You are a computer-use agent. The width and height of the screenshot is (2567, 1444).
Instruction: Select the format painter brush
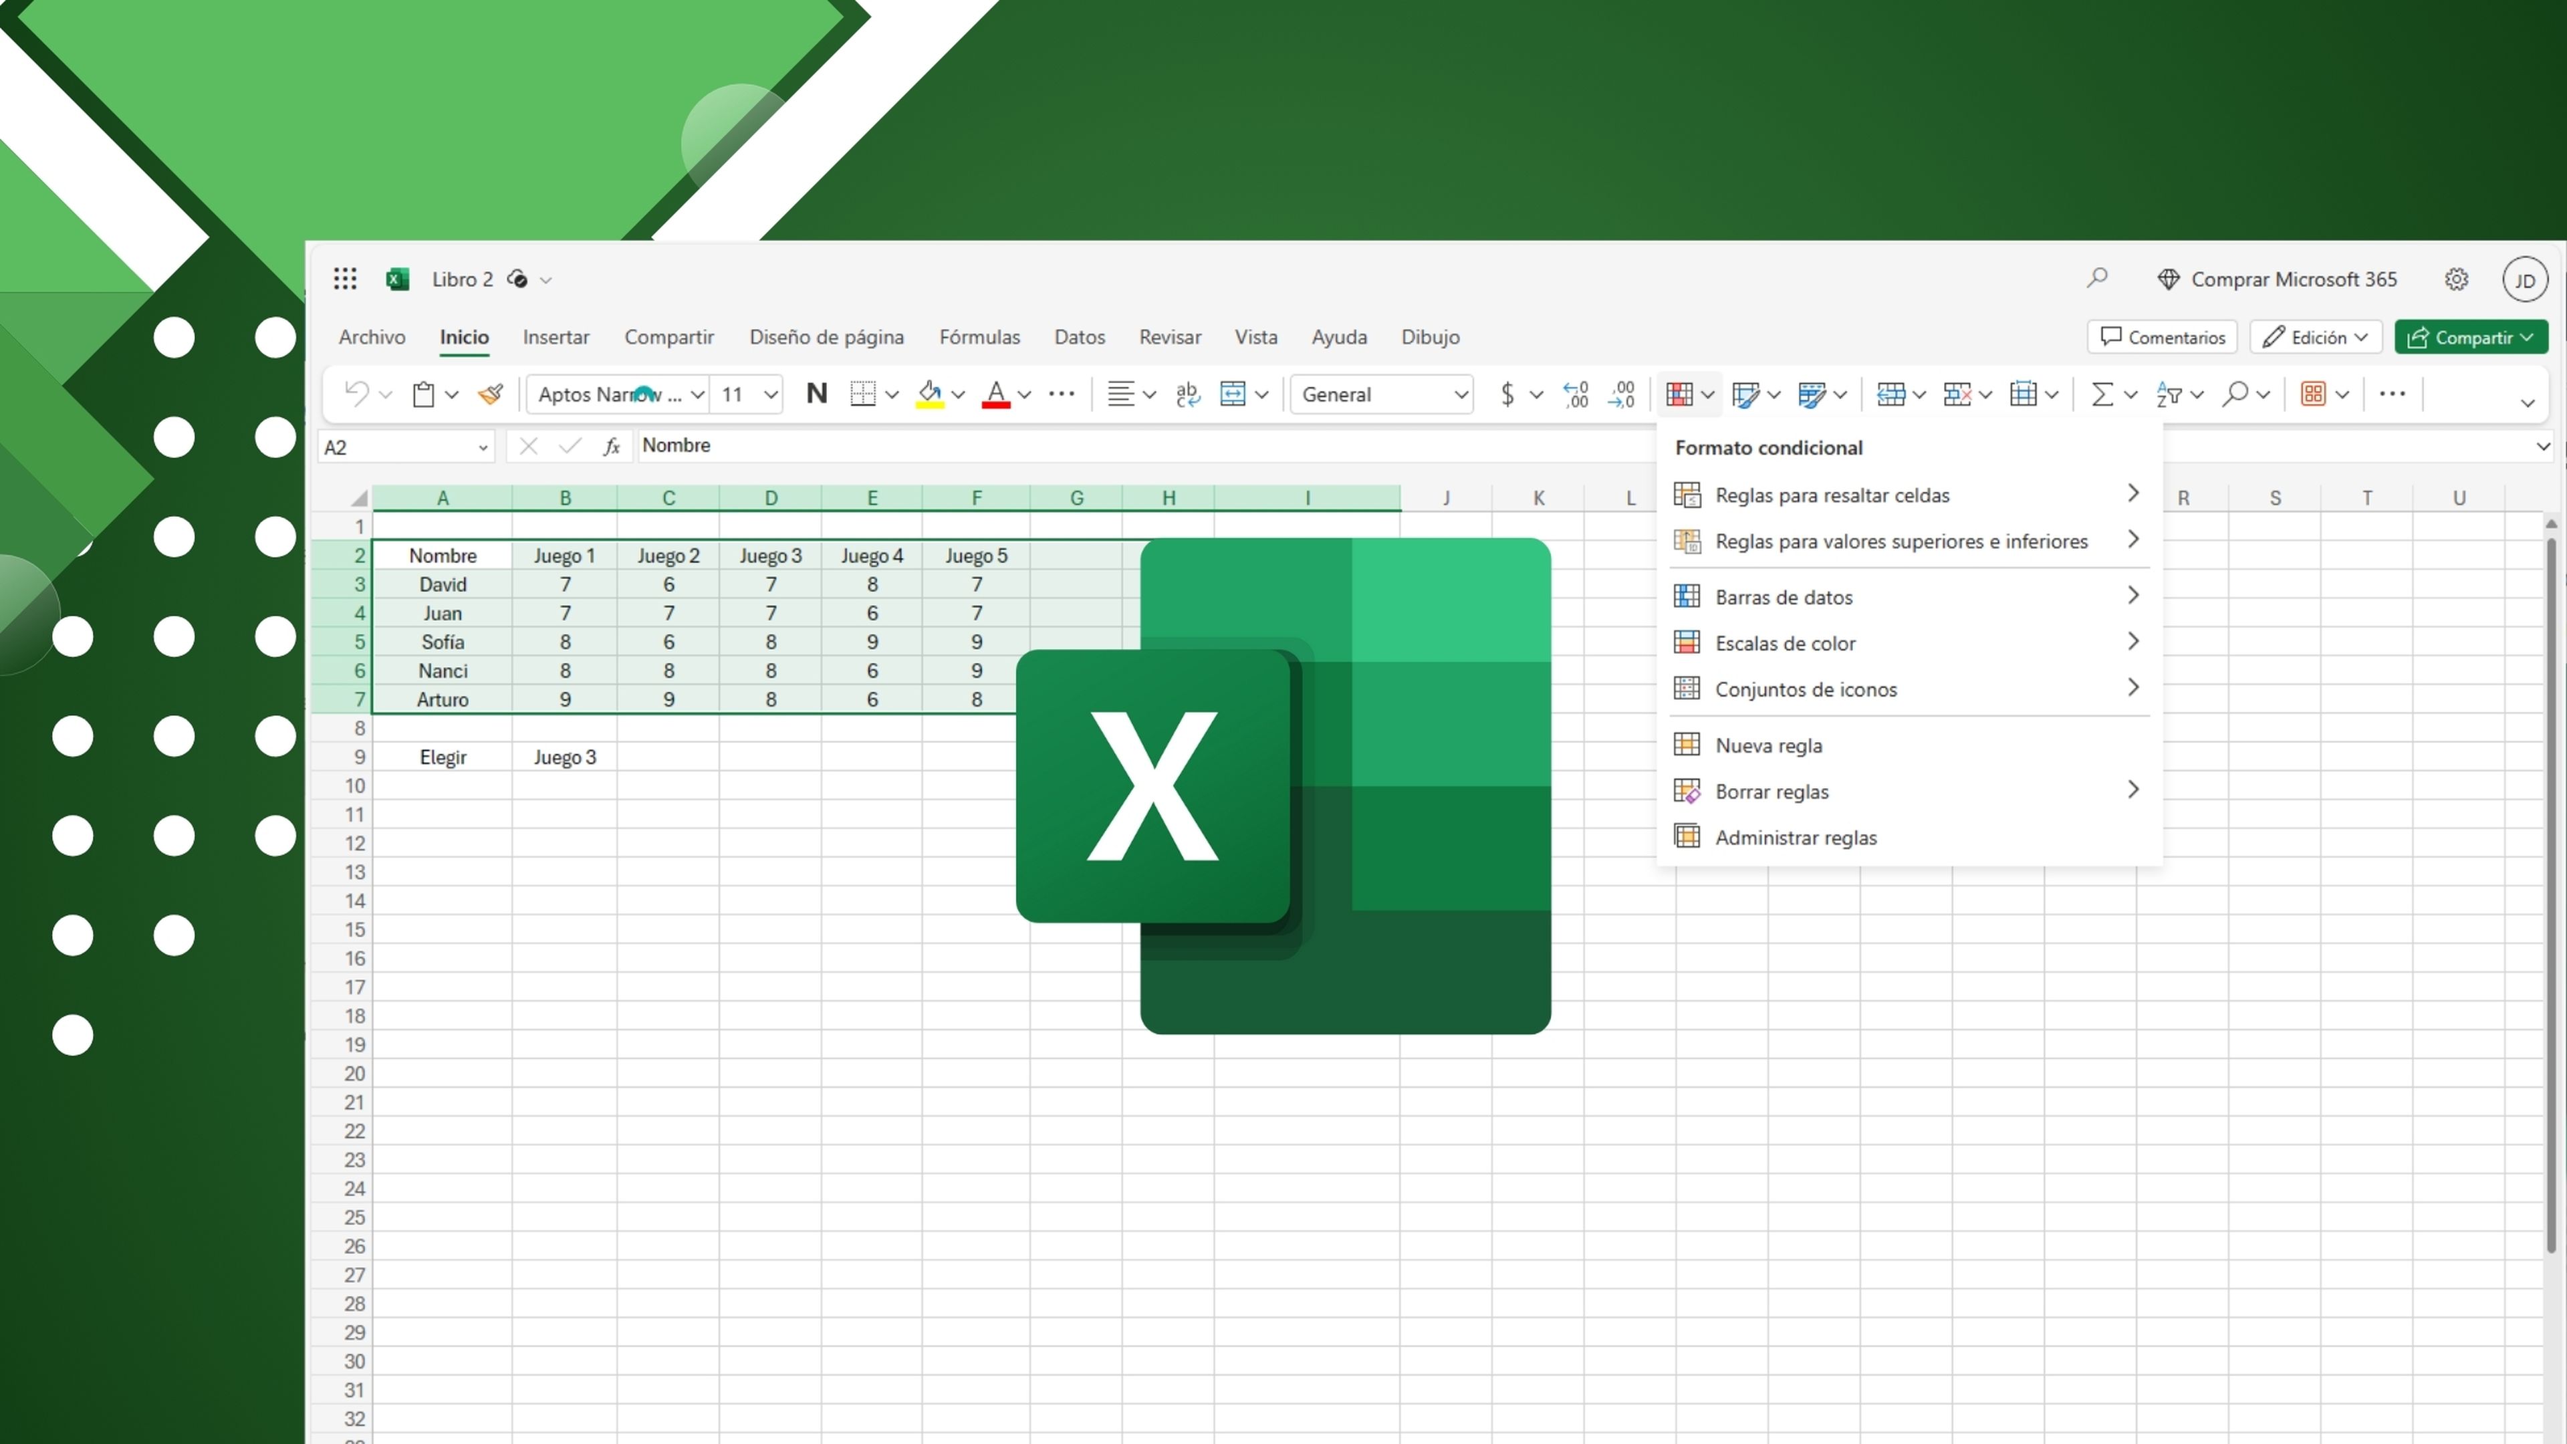490,394
